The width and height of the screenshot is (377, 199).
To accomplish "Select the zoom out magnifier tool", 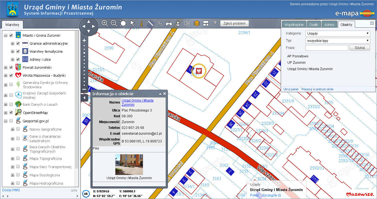I will (x=114, y=23).
